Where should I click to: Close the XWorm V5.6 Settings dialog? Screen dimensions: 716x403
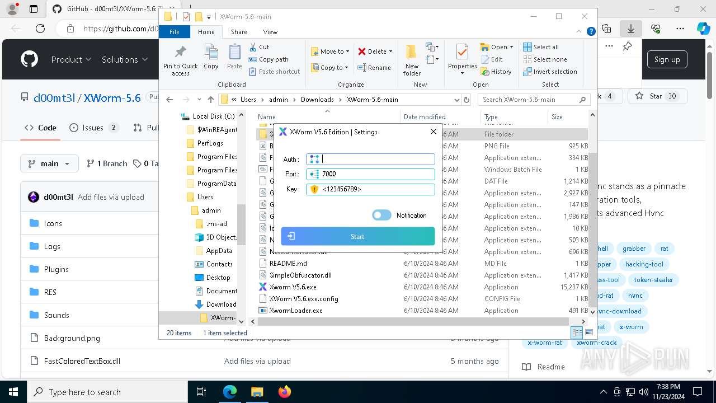(x=433, y=132)
